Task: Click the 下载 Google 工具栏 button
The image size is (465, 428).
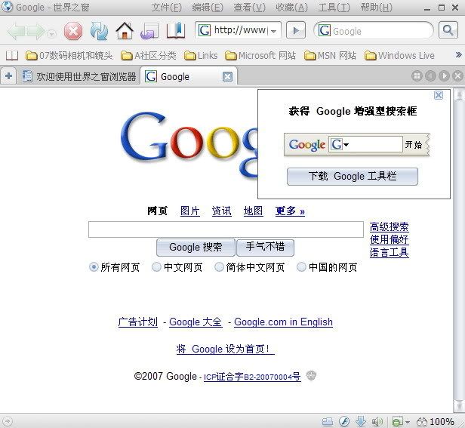Action: pos(353,177)
